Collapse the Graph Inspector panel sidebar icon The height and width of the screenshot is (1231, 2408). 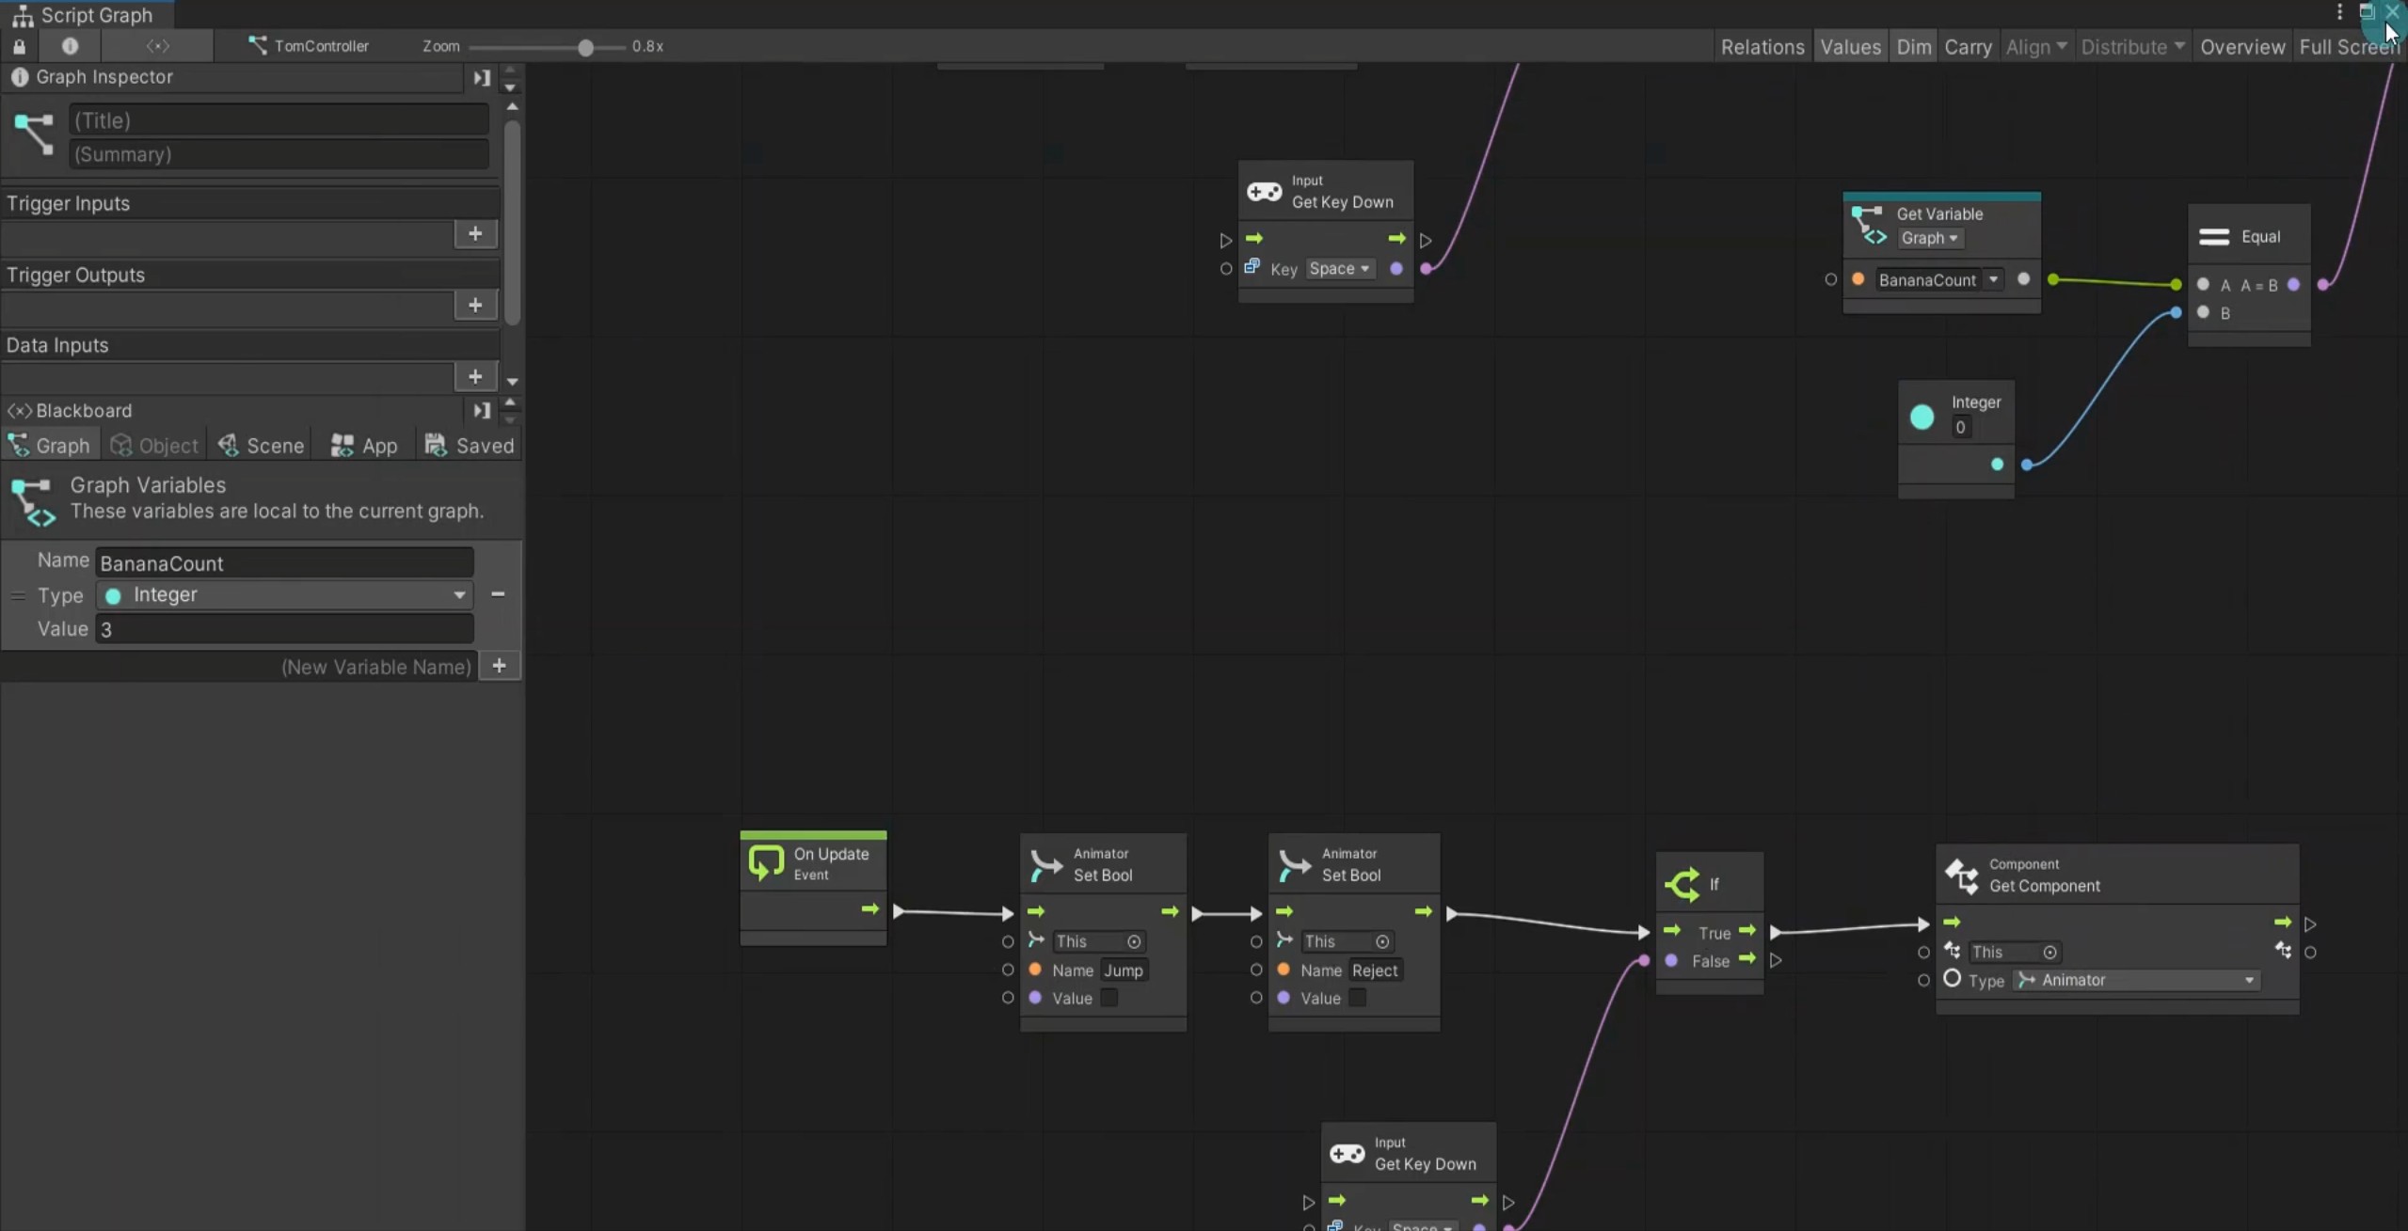482,78
